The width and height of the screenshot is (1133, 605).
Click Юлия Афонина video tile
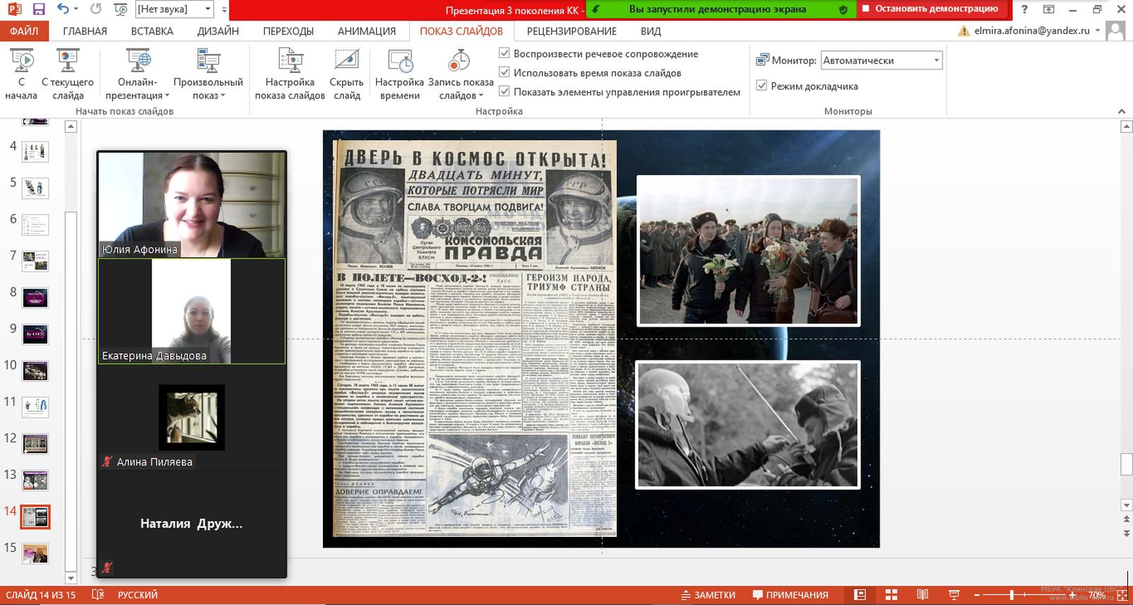[192, 205]
